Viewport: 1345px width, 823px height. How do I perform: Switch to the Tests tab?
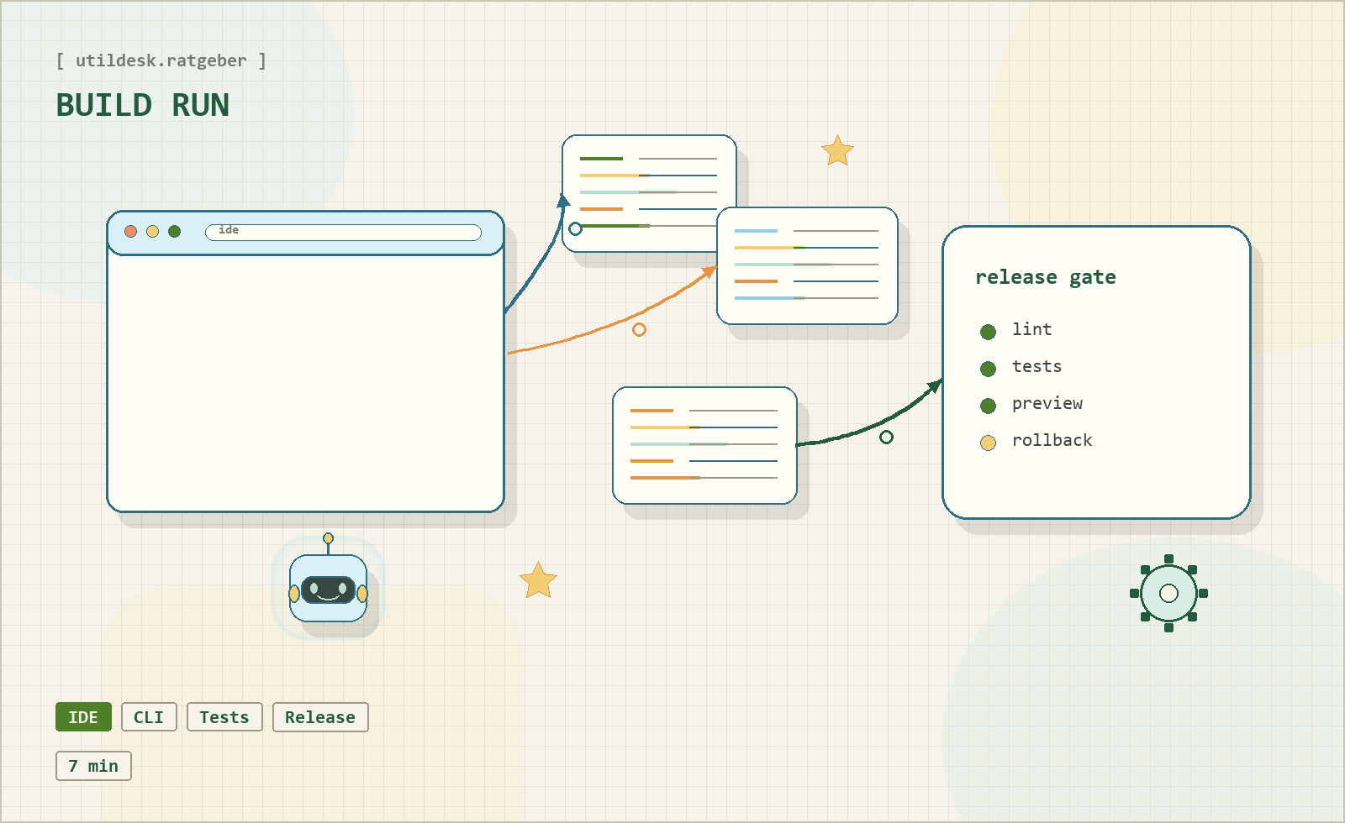[224, 717]
